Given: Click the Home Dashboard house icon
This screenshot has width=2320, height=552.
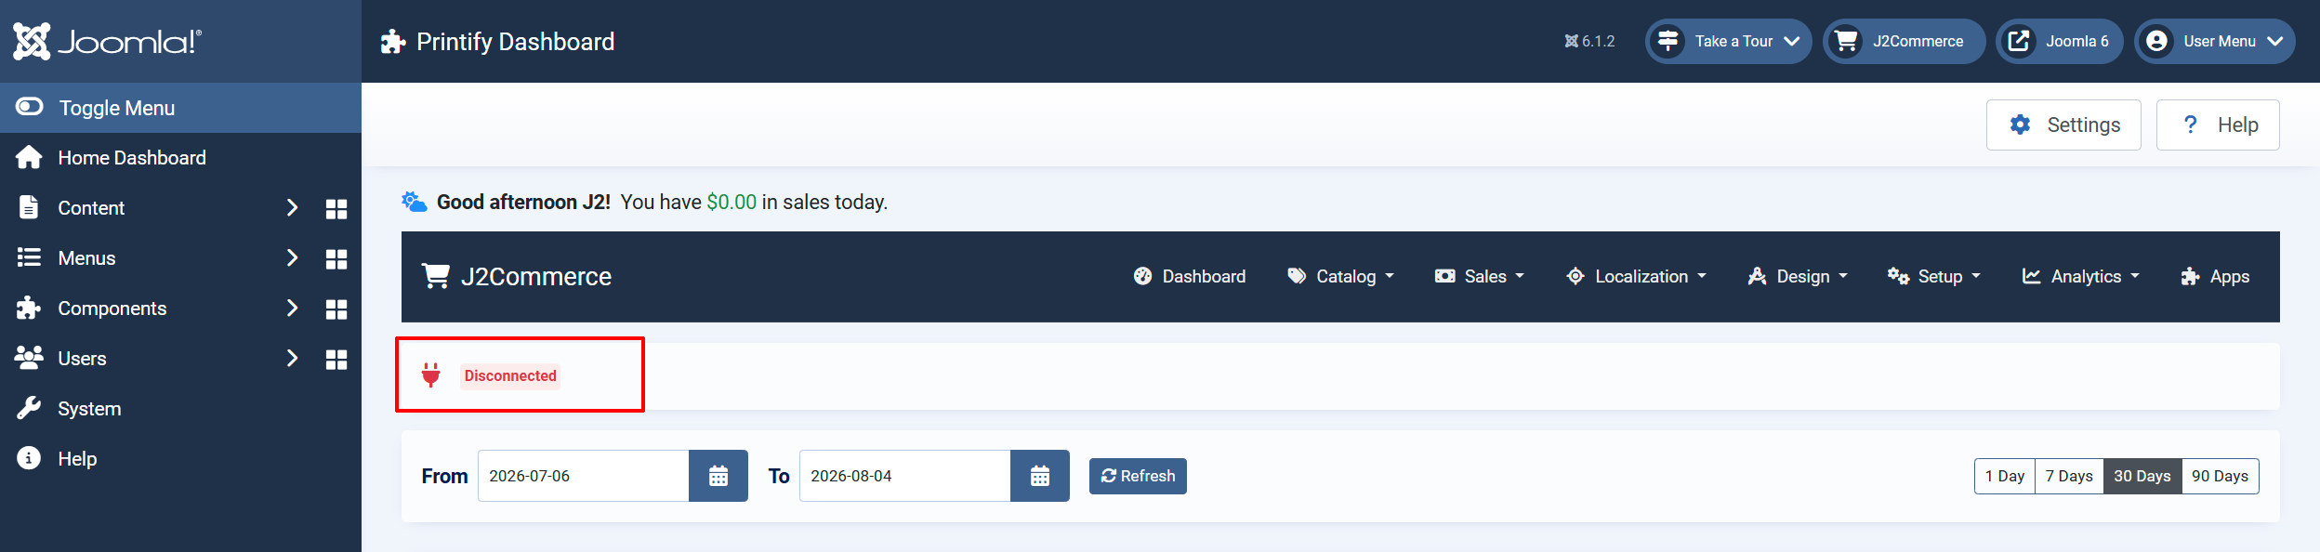Looking at the screenshot, I should click(29, 158).
